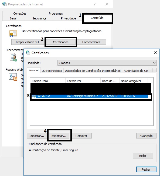Click the globe icon in Propriedades de Internet title
The height and width of the screenshot is (176, 160).
(x=5, y=4)
